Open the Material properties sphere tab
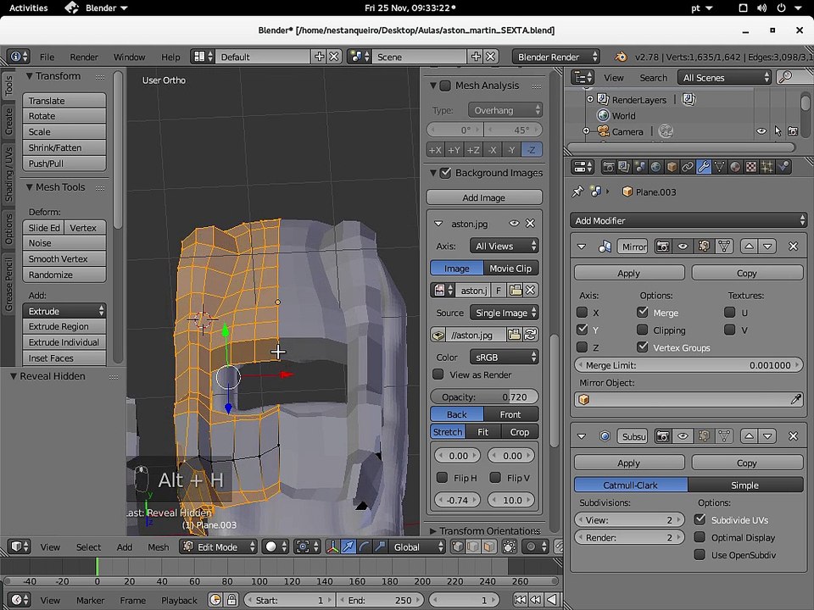 [735, 167]
